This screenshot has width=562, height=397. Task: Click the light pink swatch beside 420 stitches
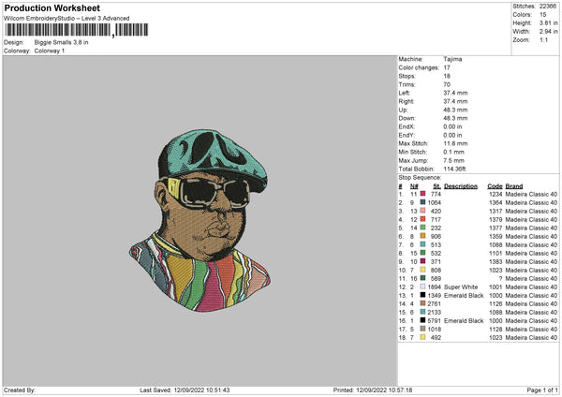point(423,211)
